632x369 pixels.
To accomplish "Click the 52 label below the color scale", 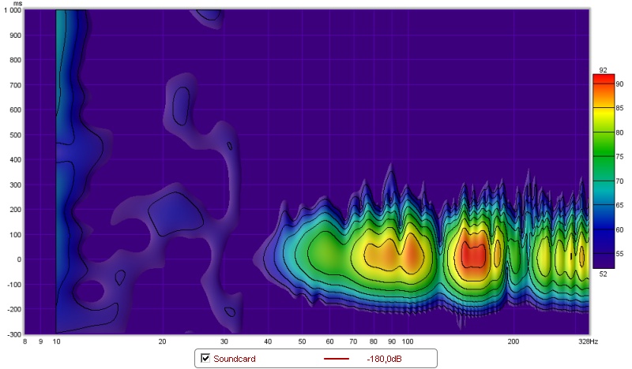I will 603,274.
